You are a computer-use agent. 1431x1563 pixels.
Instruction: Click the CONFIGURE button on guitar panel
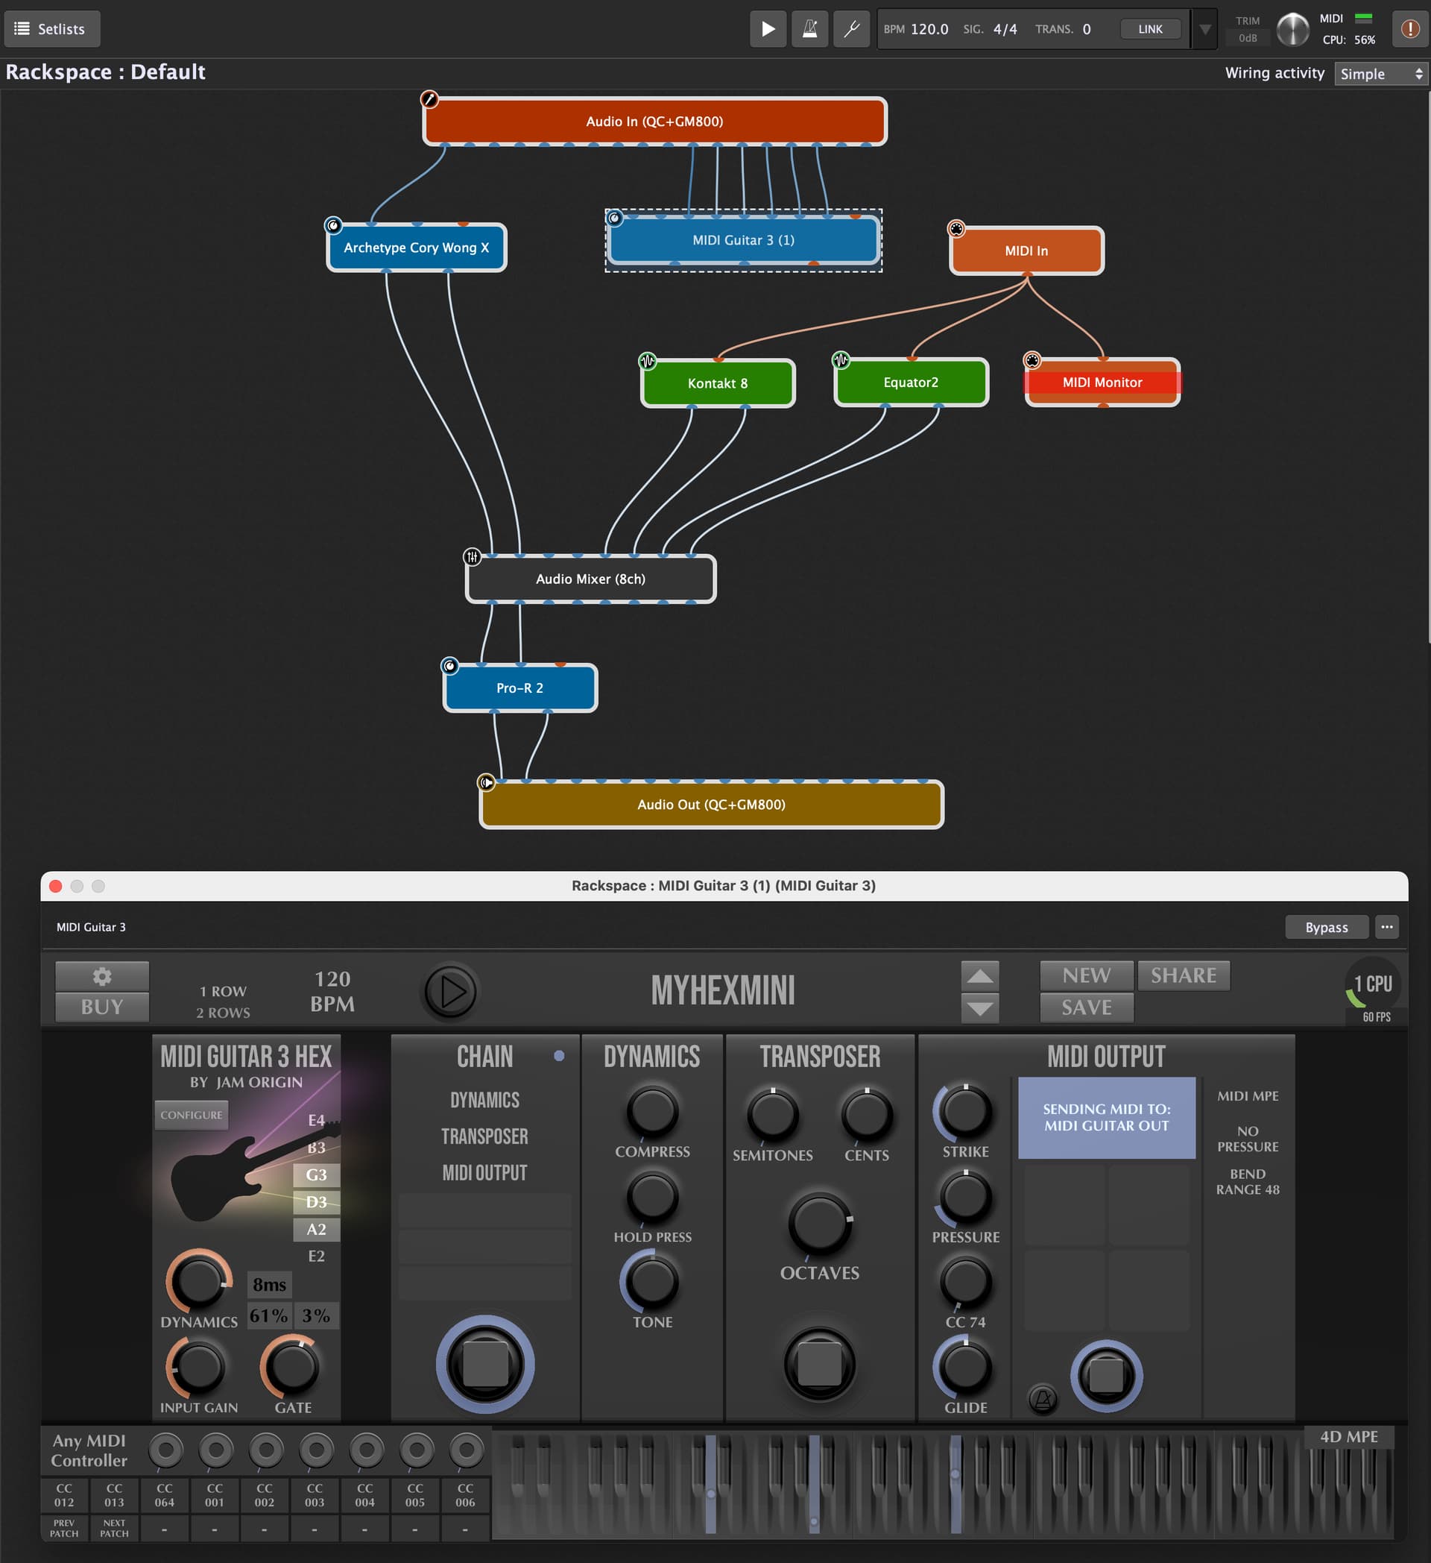click(x=192, y=1115)
